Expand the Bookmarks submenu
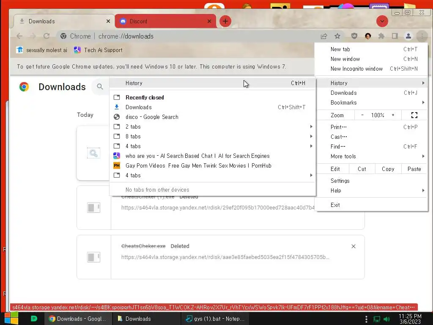 pos(371,102)
